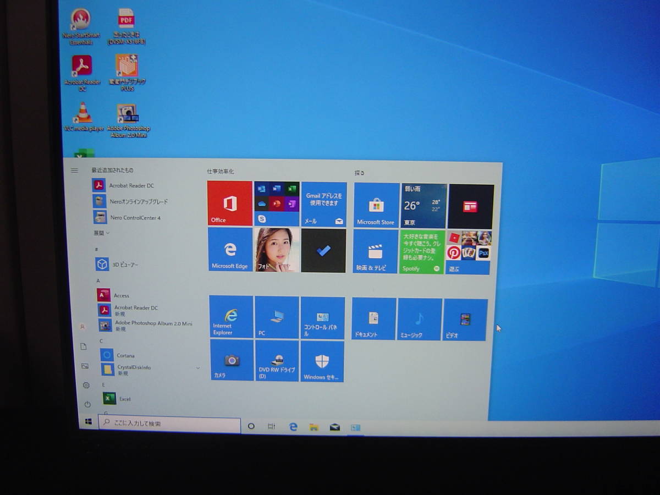660x495 pixels.
Task: Open the PC tile
Action: [x=277, y=317]
